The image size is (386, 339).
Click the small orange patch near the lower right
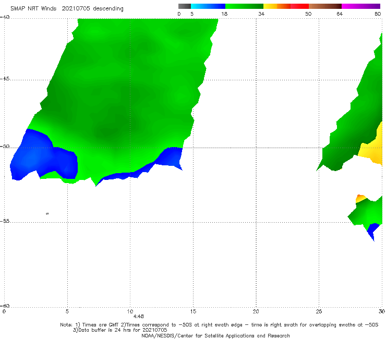point(361,198)
